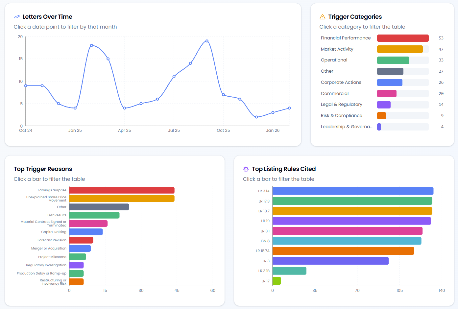
Task: Click the scales icon beside Top Listing Rules Cited
Action: coord(246,169)
